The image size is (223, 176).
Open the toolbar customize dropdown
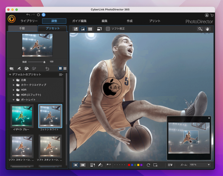tap(170, 165)
